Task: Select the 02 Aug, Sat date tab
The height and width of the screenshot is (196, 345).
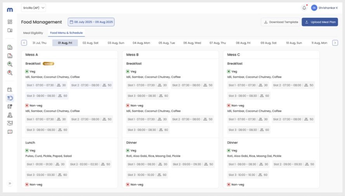Action: point(90,43)
